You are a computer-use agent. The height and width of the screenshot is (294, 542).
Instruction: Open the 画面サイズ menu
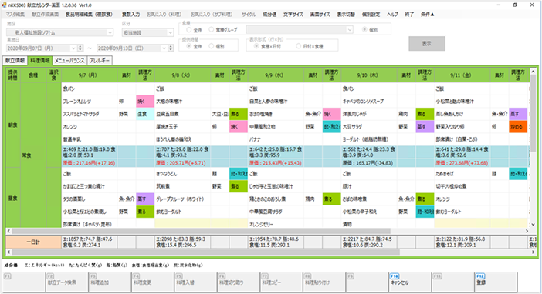(x=320, y=15)
